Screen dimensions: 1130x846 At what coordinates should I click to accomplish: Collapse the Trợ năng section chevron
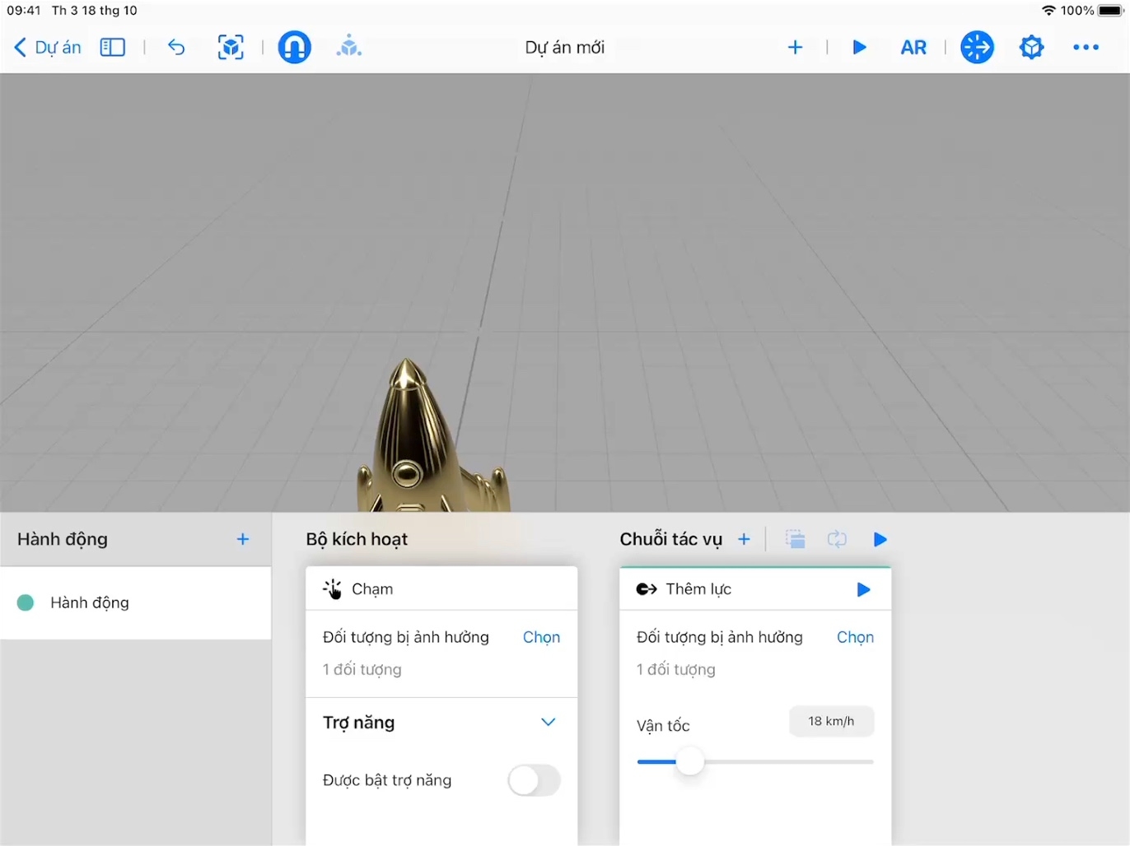pyautogui.click(x=549, y=722)
